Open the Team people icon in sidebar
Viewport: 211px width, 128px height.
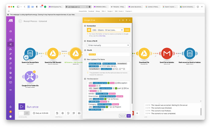pyautogui.click(x=10, y=39)
